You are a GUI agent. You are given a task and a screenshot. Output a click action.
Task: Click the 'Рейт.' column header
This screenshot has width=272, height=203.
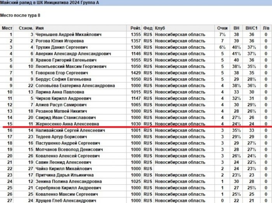(x=136, y=28)
